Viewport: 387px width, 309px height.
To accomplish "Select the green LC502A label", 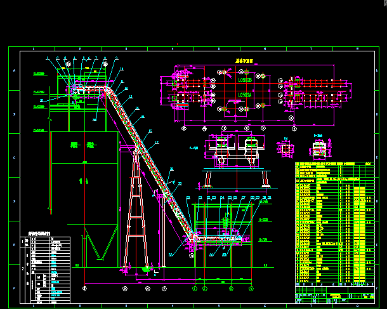I will [x=245, y=95].
